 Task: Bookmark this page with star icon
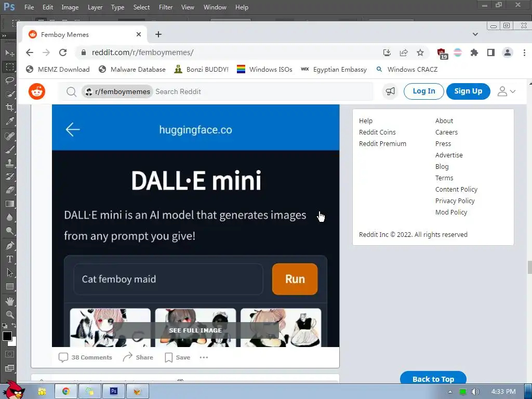[x=420, y=52]
